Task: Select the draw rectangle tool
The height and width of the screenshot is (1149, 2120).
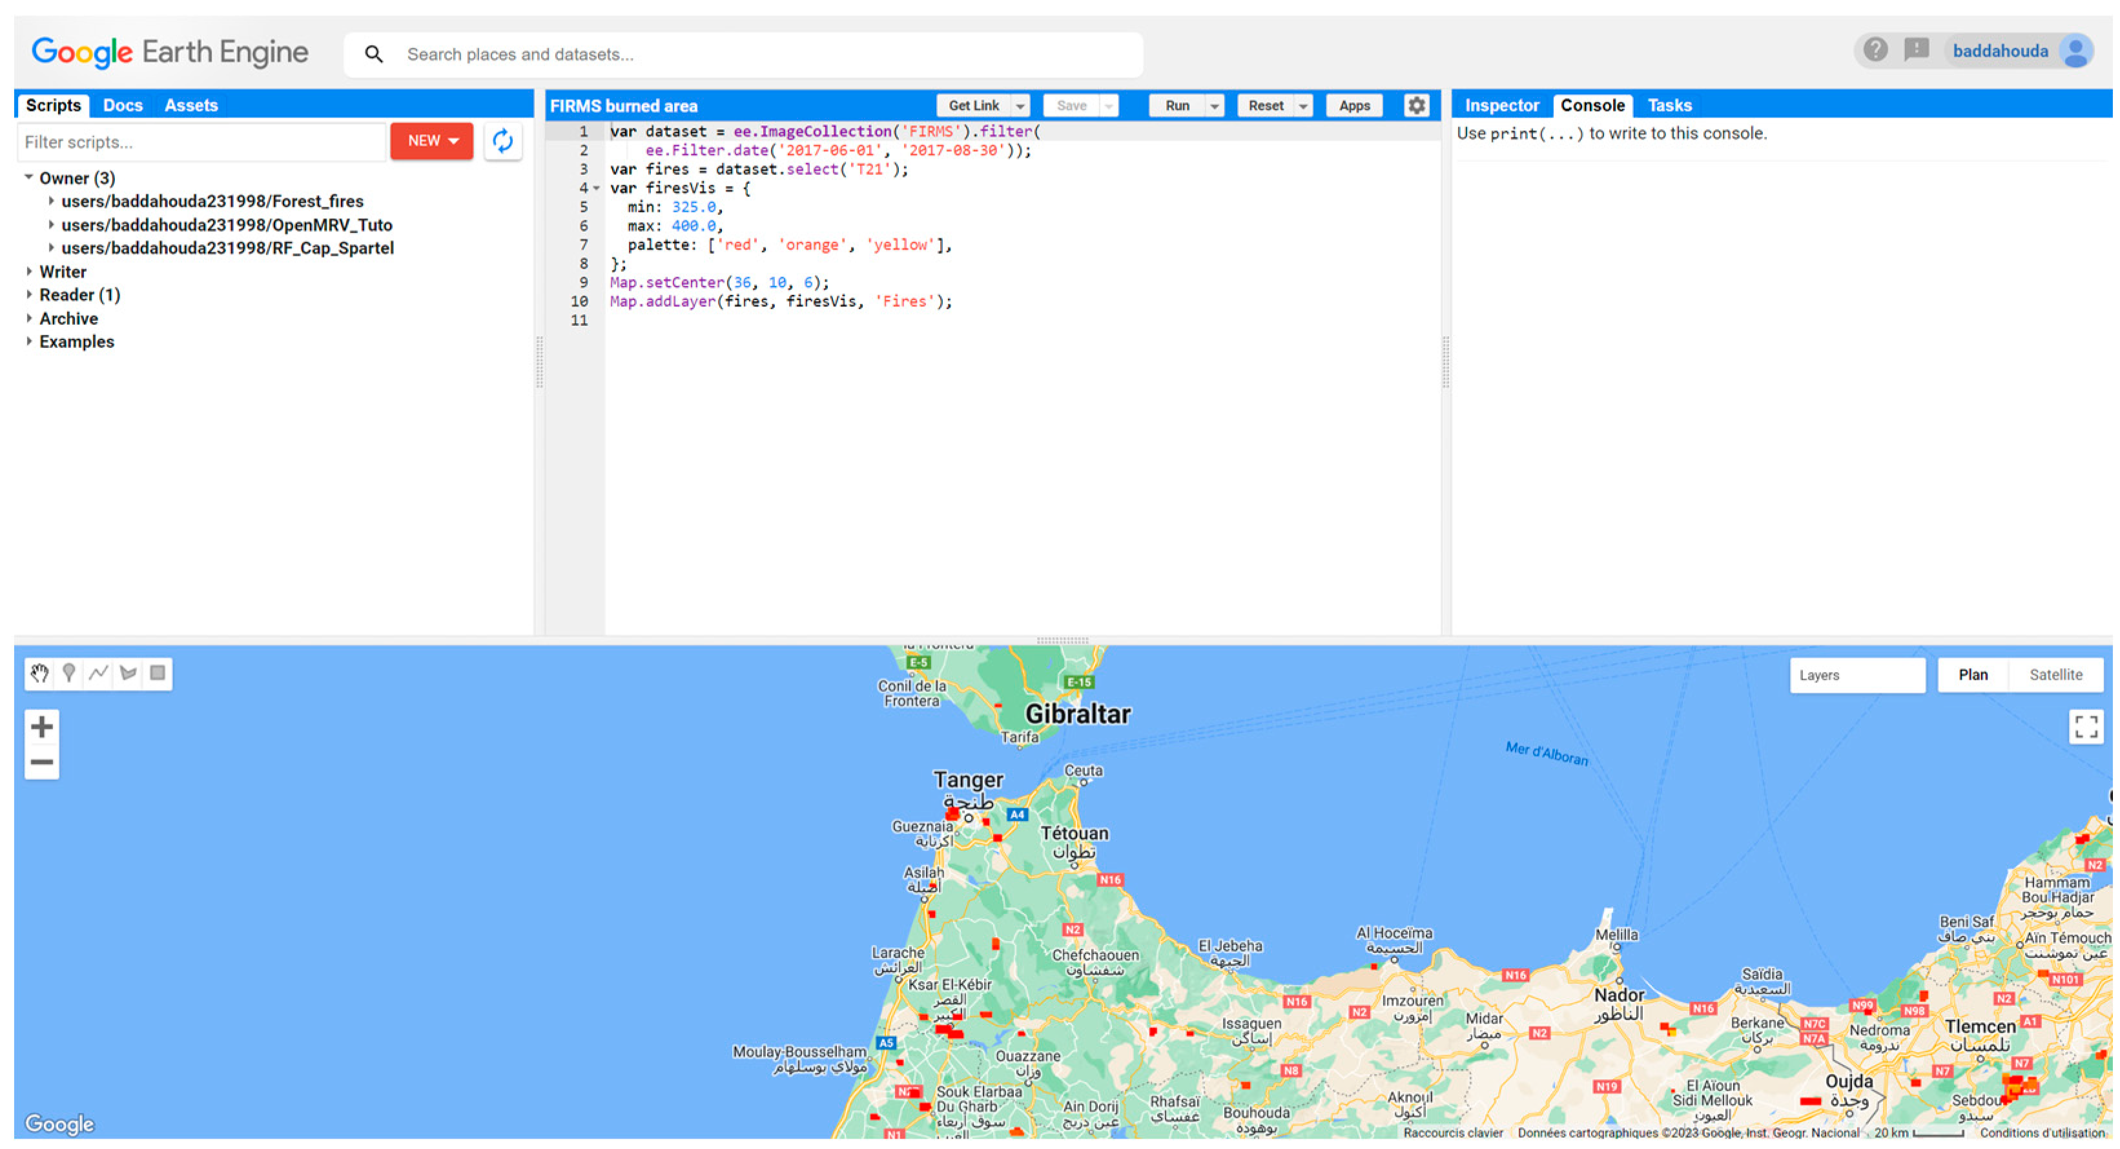Action: pos(157,674)
